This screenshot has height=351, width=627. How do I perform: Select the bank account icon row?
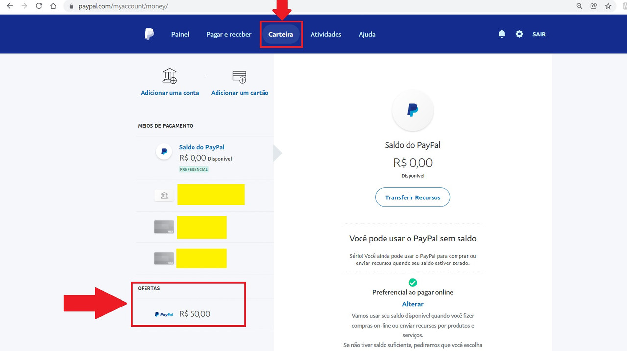(x=164, y=196)
